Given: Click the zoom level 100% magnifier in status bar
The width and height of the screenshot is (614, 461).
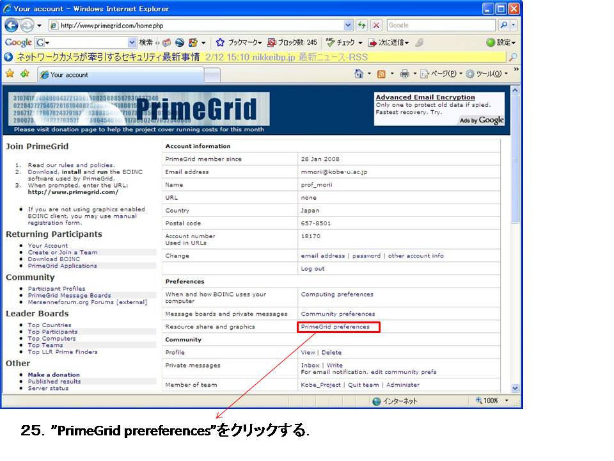Looking at the screenshot, I should pos(479,400).
